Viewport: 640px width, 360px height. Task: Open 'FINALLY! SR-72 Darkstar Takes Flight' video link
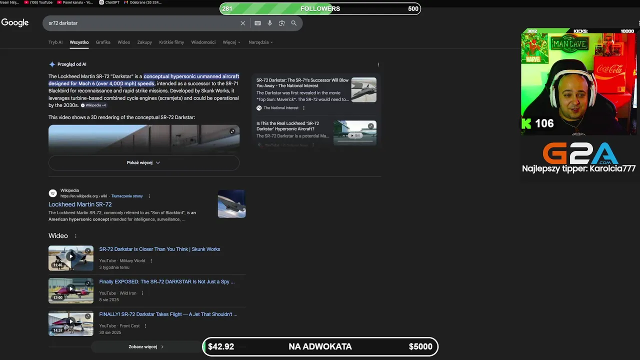pos(168,314)
